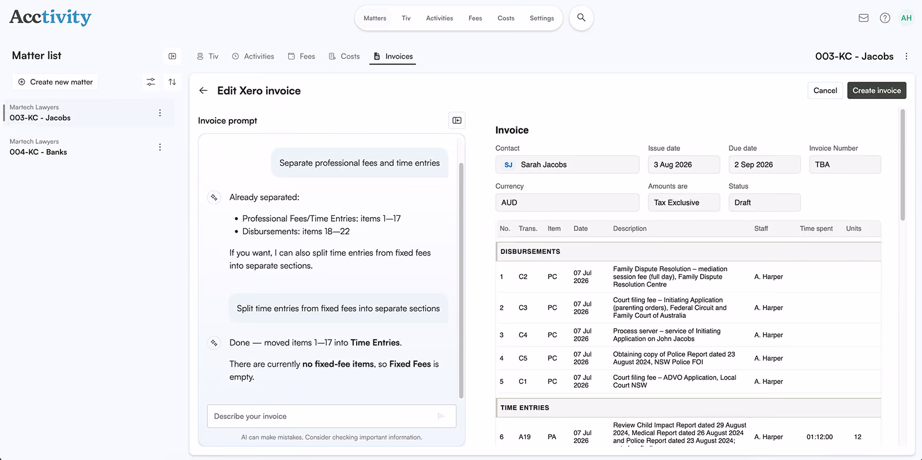922x460 pixels.
Task: Switch to the matter Activities tab
Action: (x=253, y=56)
